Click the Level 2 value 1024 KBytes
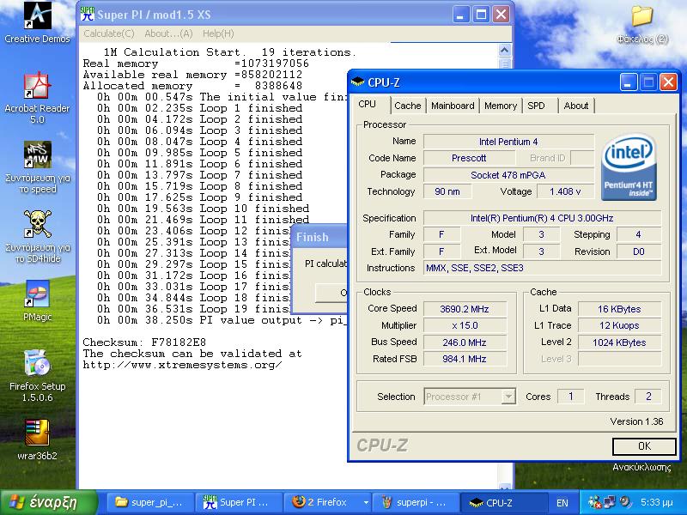 tap(619, 342)
